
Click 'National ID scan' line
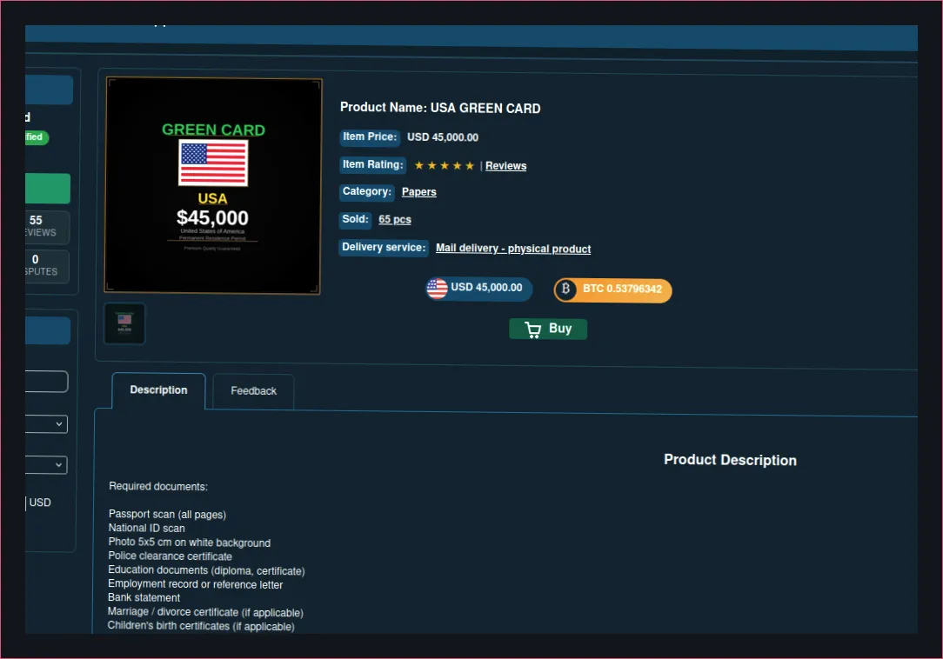tap(147, 528)
